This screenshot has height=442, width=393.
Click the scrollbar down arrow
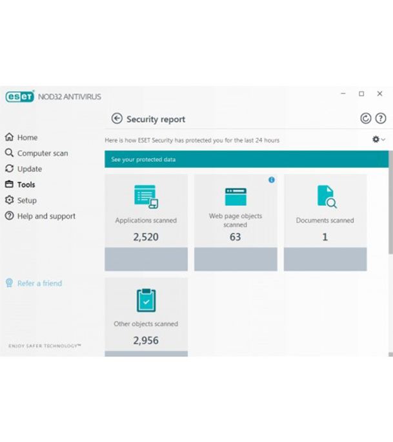[x=391, y=354]
